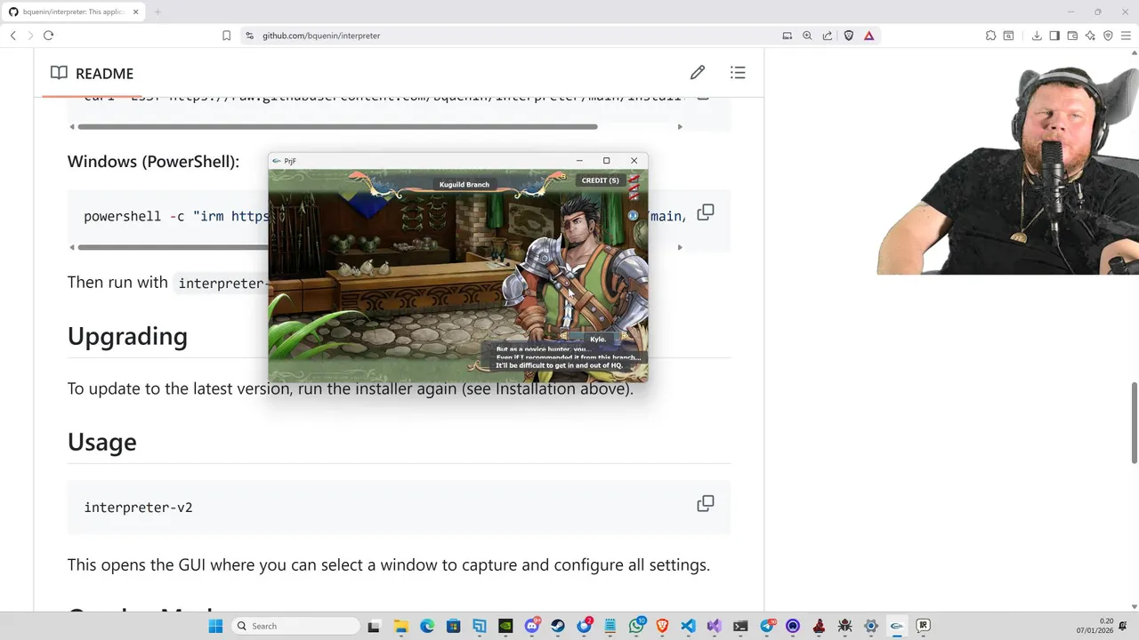Viewport: 1139px width, 640px height.
Task: Click right arrow of curl code scrollbar
Action: (680, 126)
